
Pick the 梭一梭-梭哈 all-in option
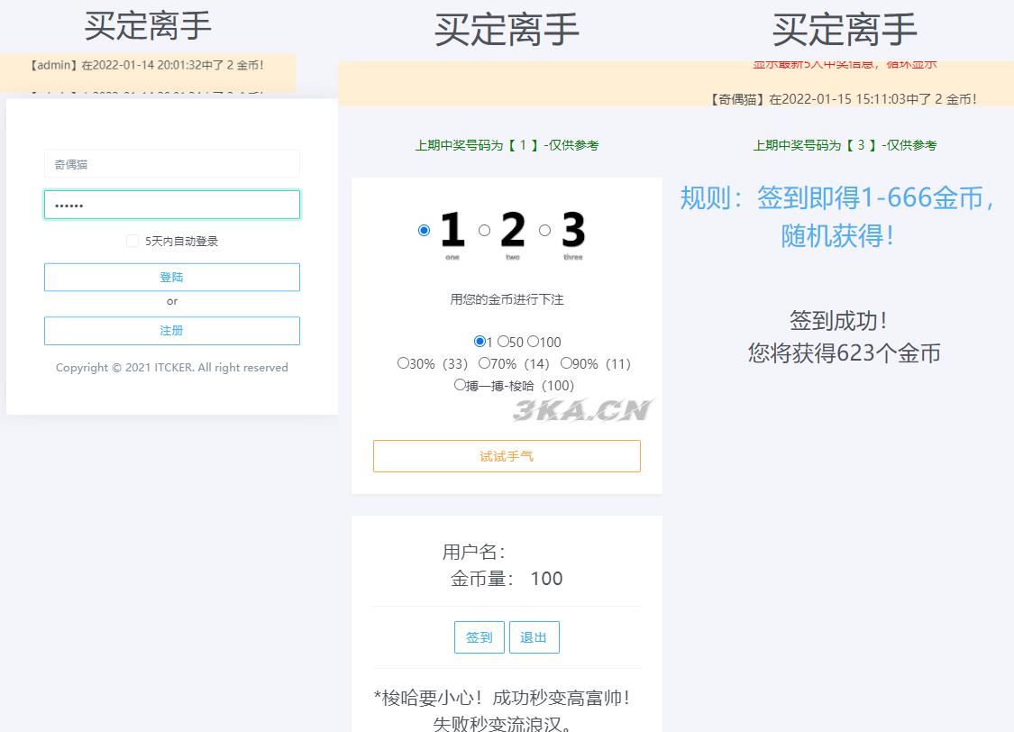pos(459,385)
